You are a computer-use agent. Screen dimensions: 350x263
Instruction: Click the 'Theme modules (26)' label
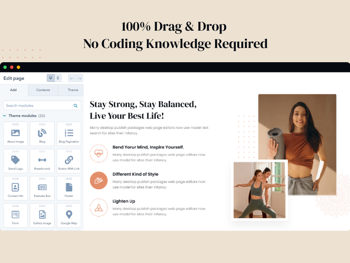point(27,116)
